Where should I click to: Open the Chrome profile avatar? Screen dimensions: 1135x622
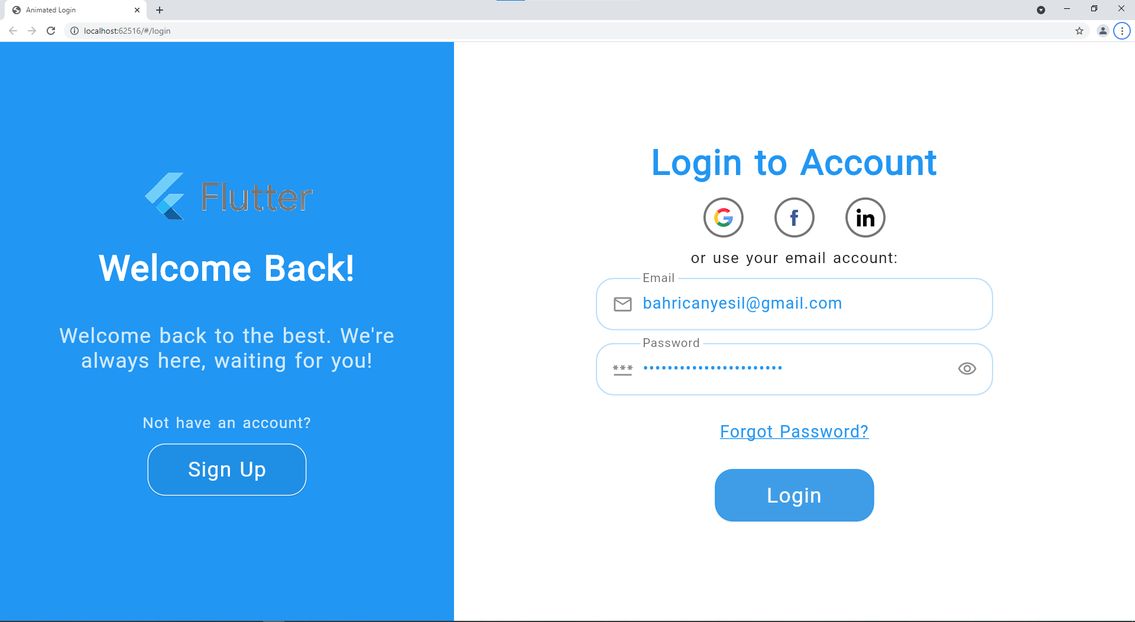click(x=1102, y=31)
